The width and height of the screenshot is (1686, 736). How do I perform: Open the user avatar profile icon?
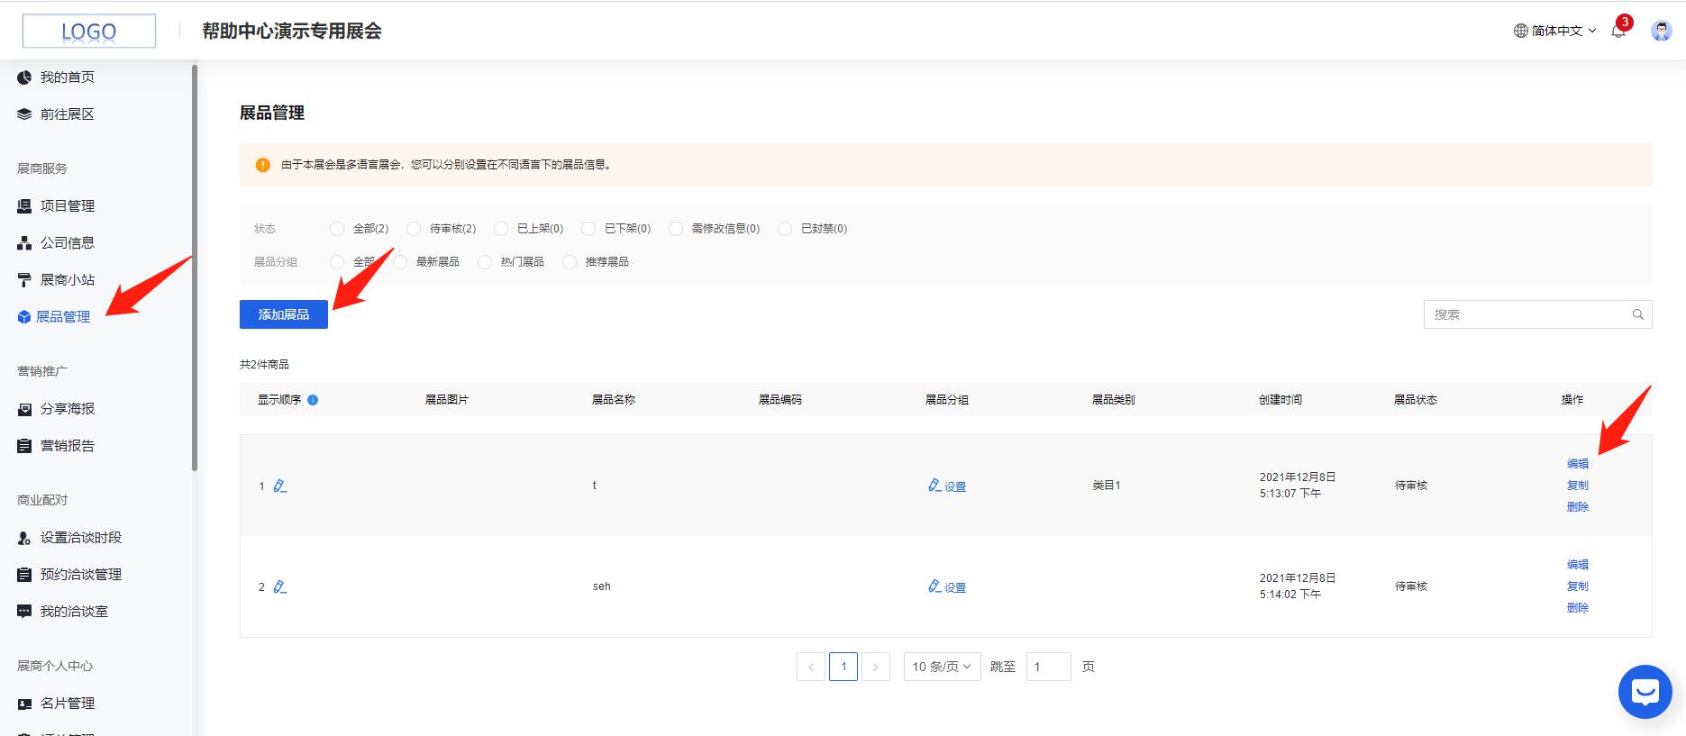(1661, 31)
